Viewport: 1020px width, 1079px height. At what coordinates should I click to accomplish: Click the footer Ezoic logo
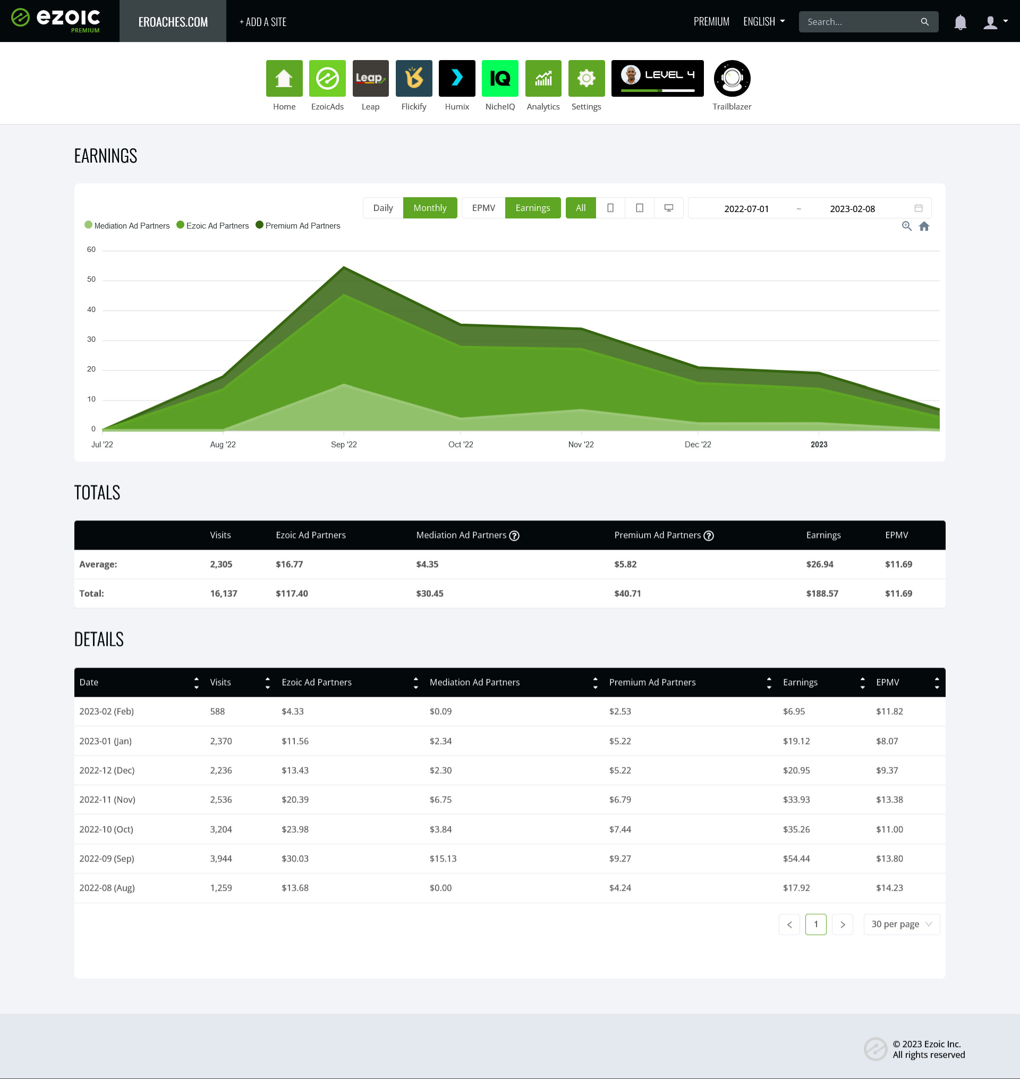(x=875, y=1050)
